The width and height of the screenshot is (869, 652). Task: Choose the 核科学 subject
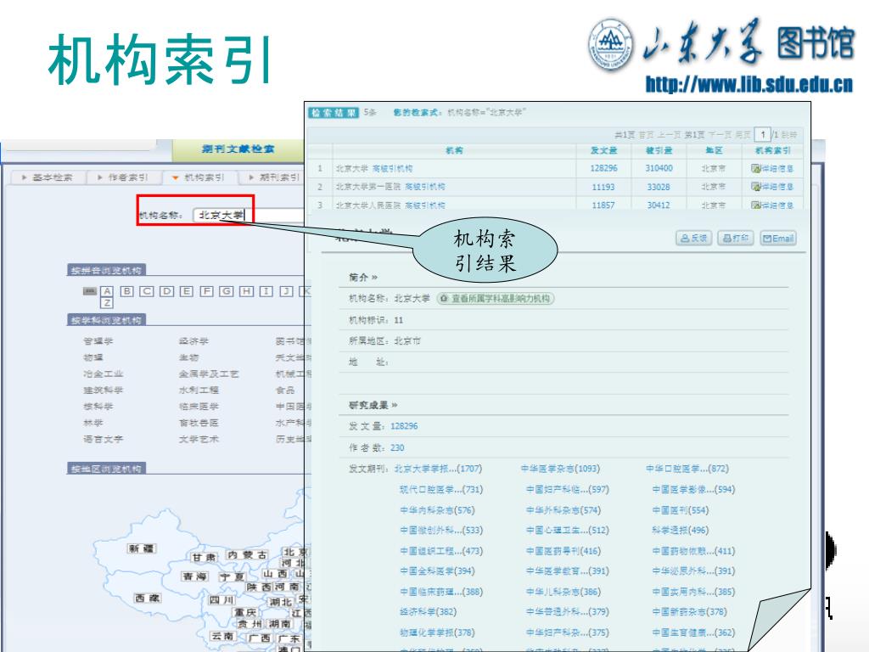coord(98,407)
